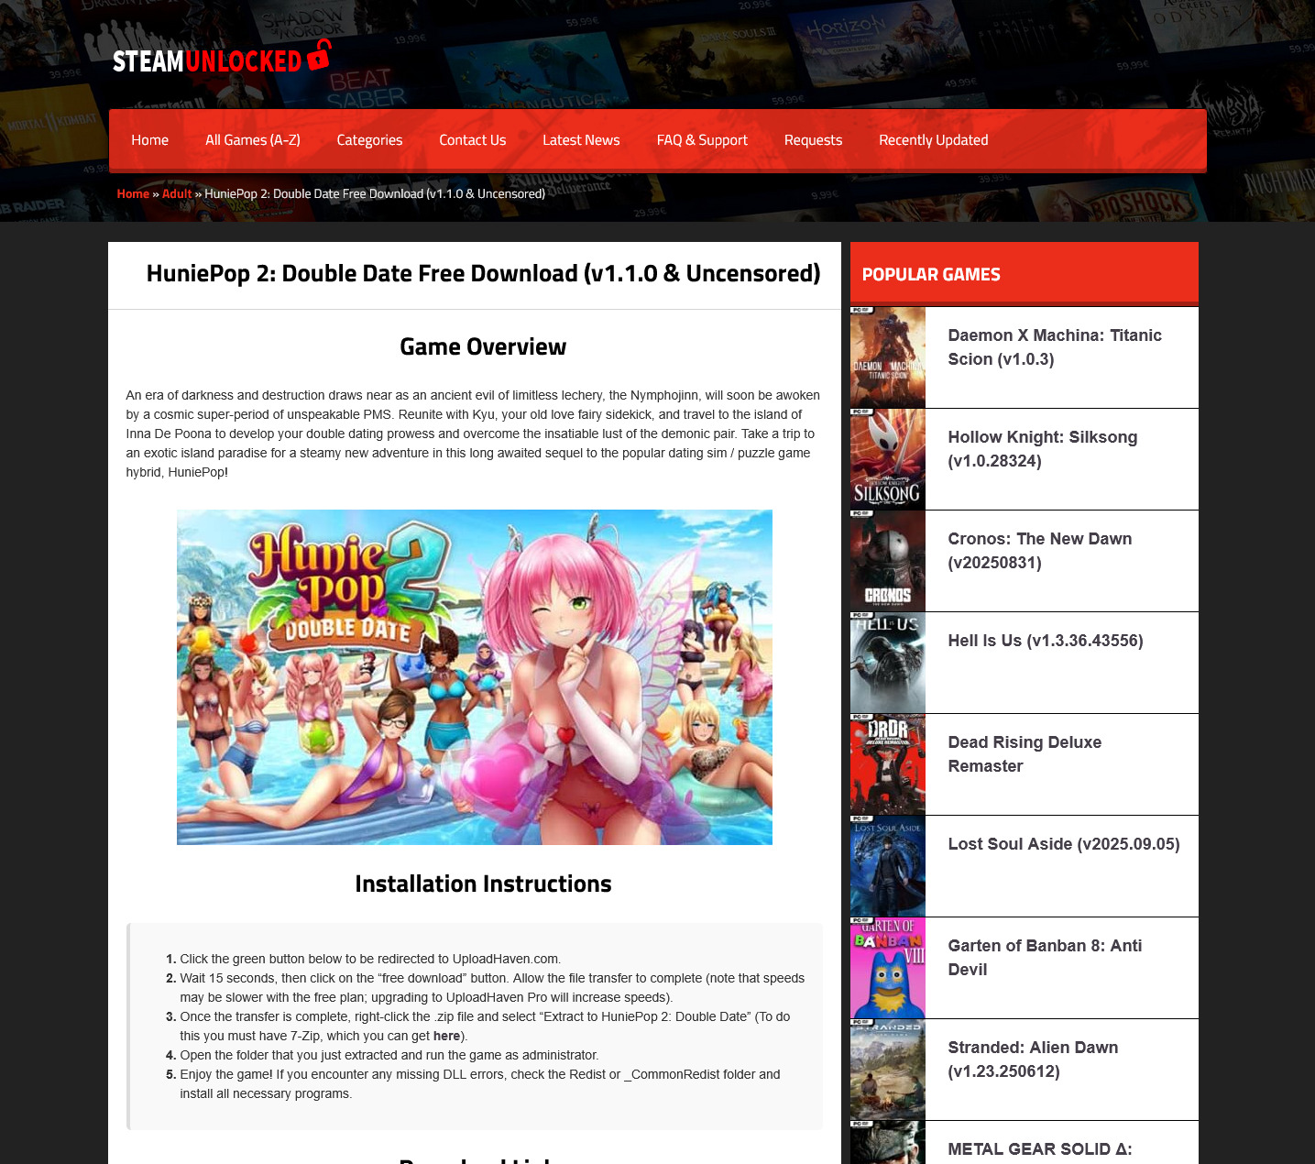Open Latest News from navigation
1315x1164 pixels.
(581, 140)
